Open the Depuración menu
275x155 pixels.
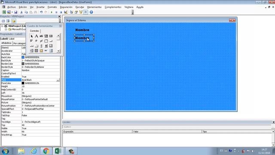pyautogui.click(x=66, y=7)
